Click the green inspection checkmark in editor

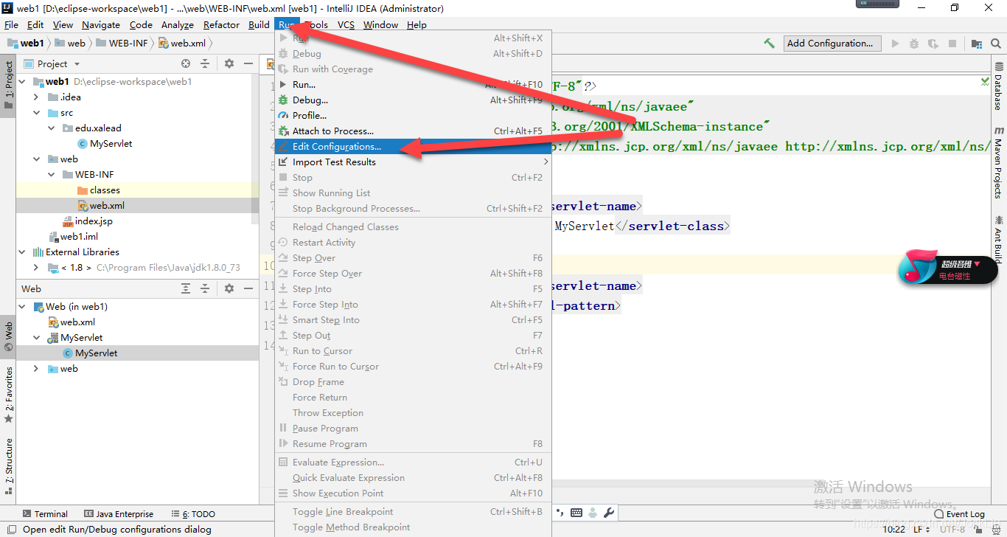[x=986, y=82]
